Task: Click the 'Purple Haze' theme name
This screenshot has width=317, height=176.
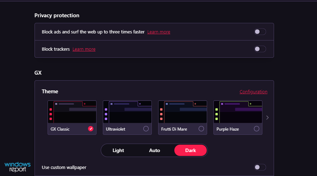Action: 228,129
